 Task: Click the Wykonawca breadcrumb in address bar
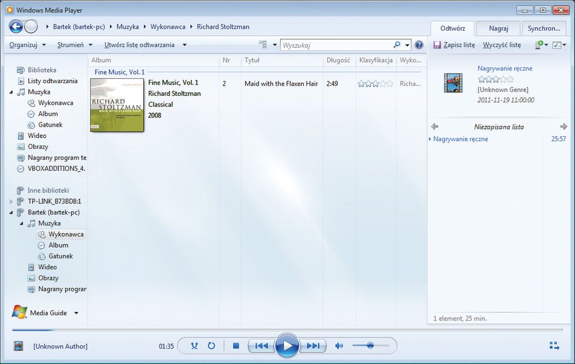[x=167, y=27]
